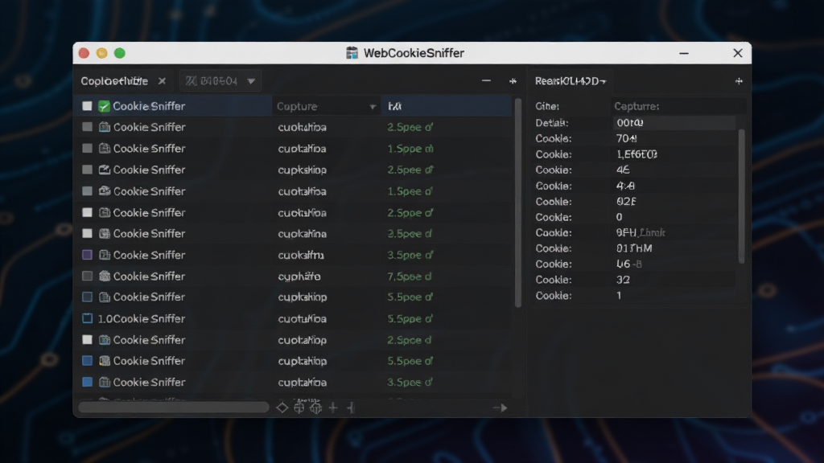Click the bottom toolbar icon right of the plus
Viewport: 824px width, 463px height.
[x=351, y=408]
